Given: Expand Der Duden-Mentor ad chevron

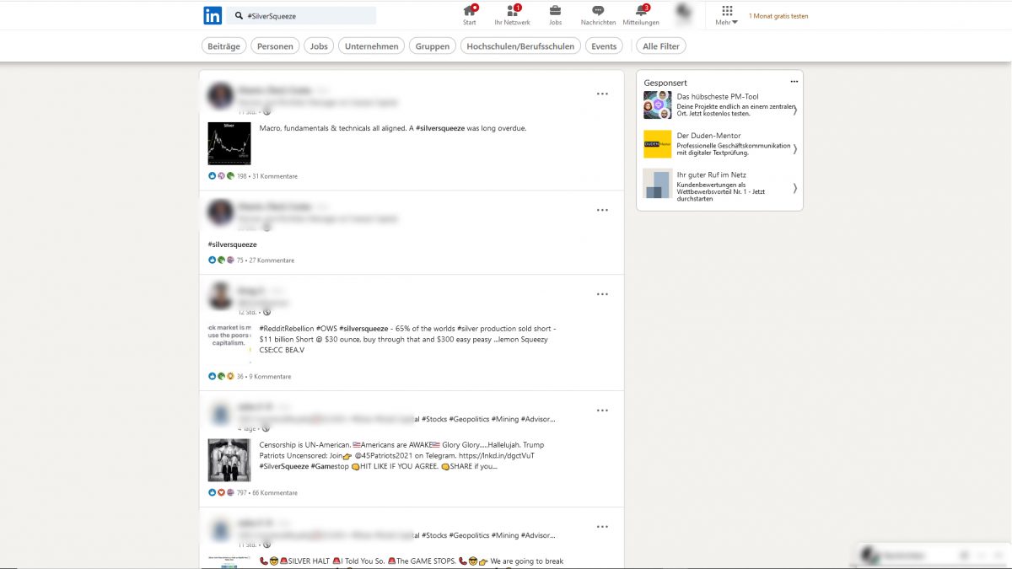Looking at the screenshot, I should pyautogui.click(x=794, y=148).
